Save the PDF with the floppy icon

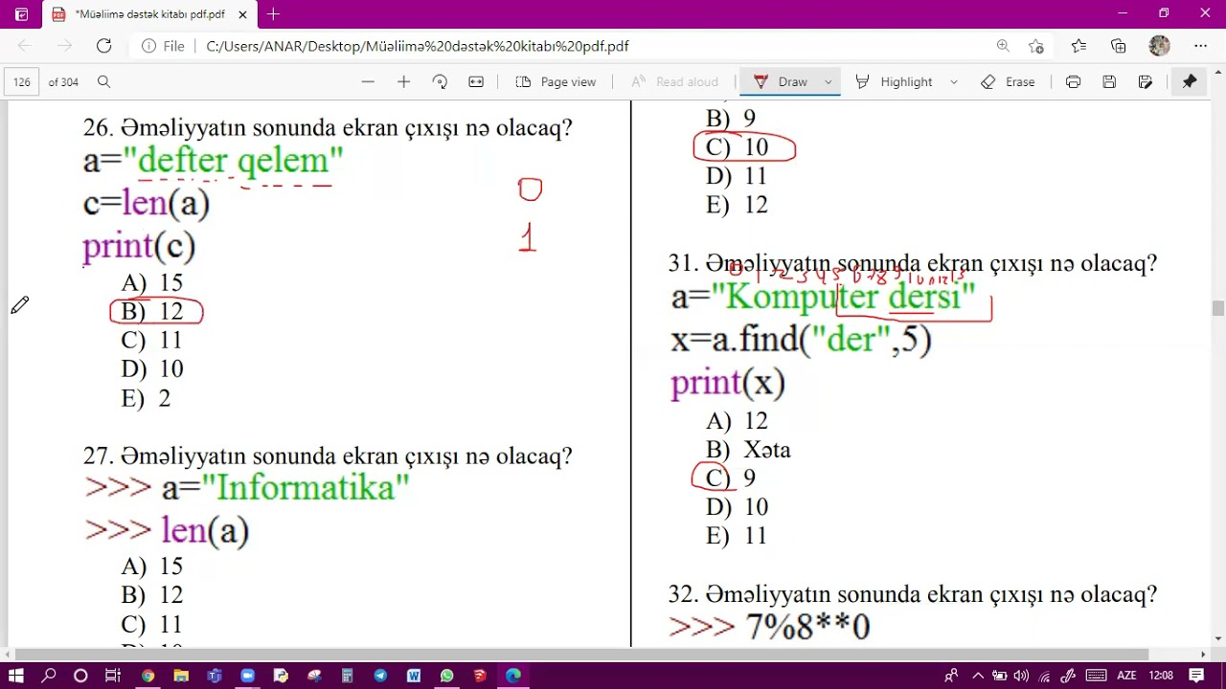tap(1109, 82)
